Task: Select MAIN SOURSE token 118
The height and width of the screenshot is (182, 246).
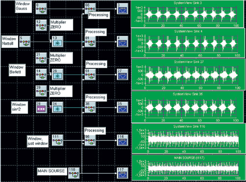Action: pos(74,173)
